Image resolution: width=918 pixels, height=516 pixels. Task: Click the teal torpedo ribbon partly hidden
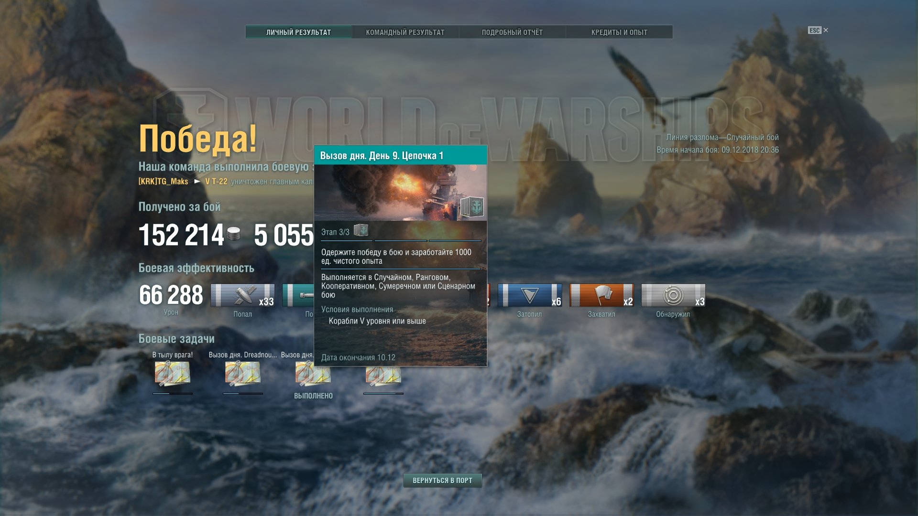(298, 295)
